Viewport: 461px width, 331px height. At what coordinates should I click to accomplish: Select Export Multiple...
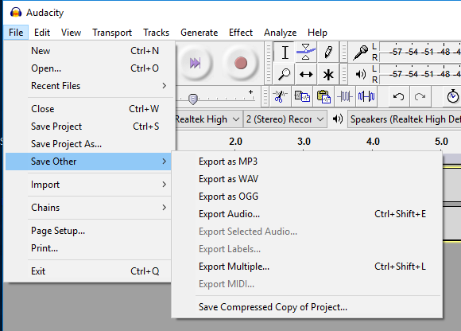point(307,267)
